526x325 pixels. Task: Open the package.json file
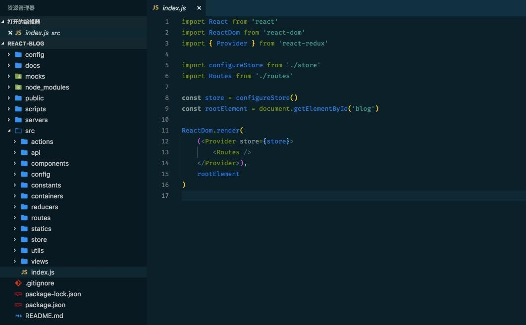45,305
